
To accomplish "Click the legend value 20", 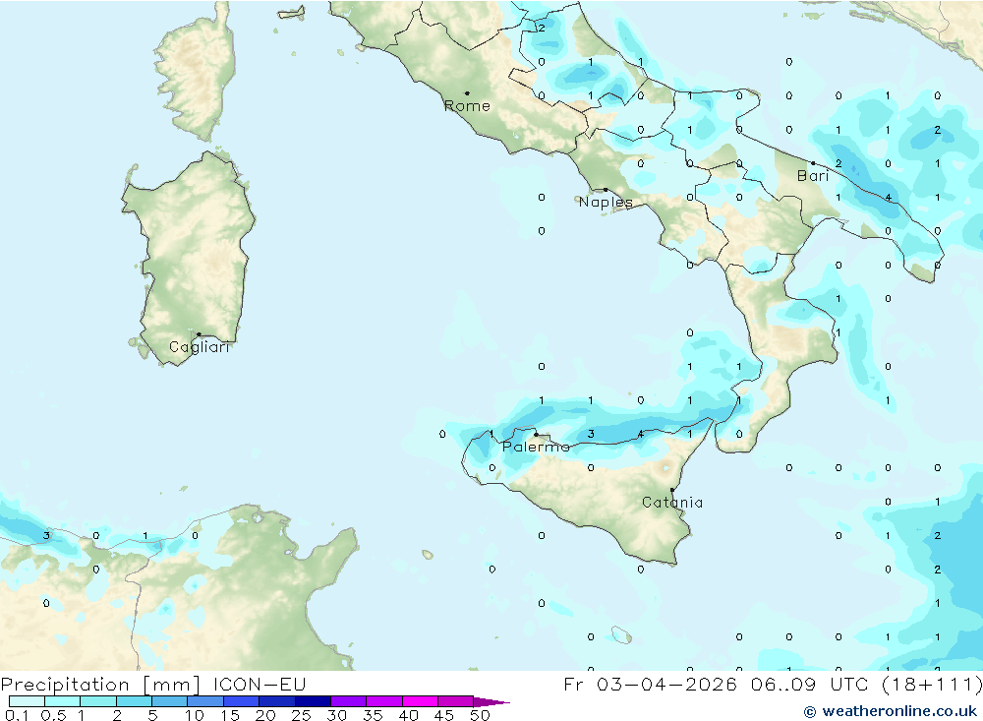I will (265, 715).
